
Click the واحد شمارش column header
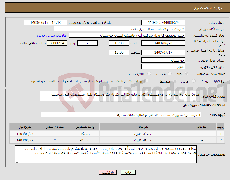click(x=85, y=127)
